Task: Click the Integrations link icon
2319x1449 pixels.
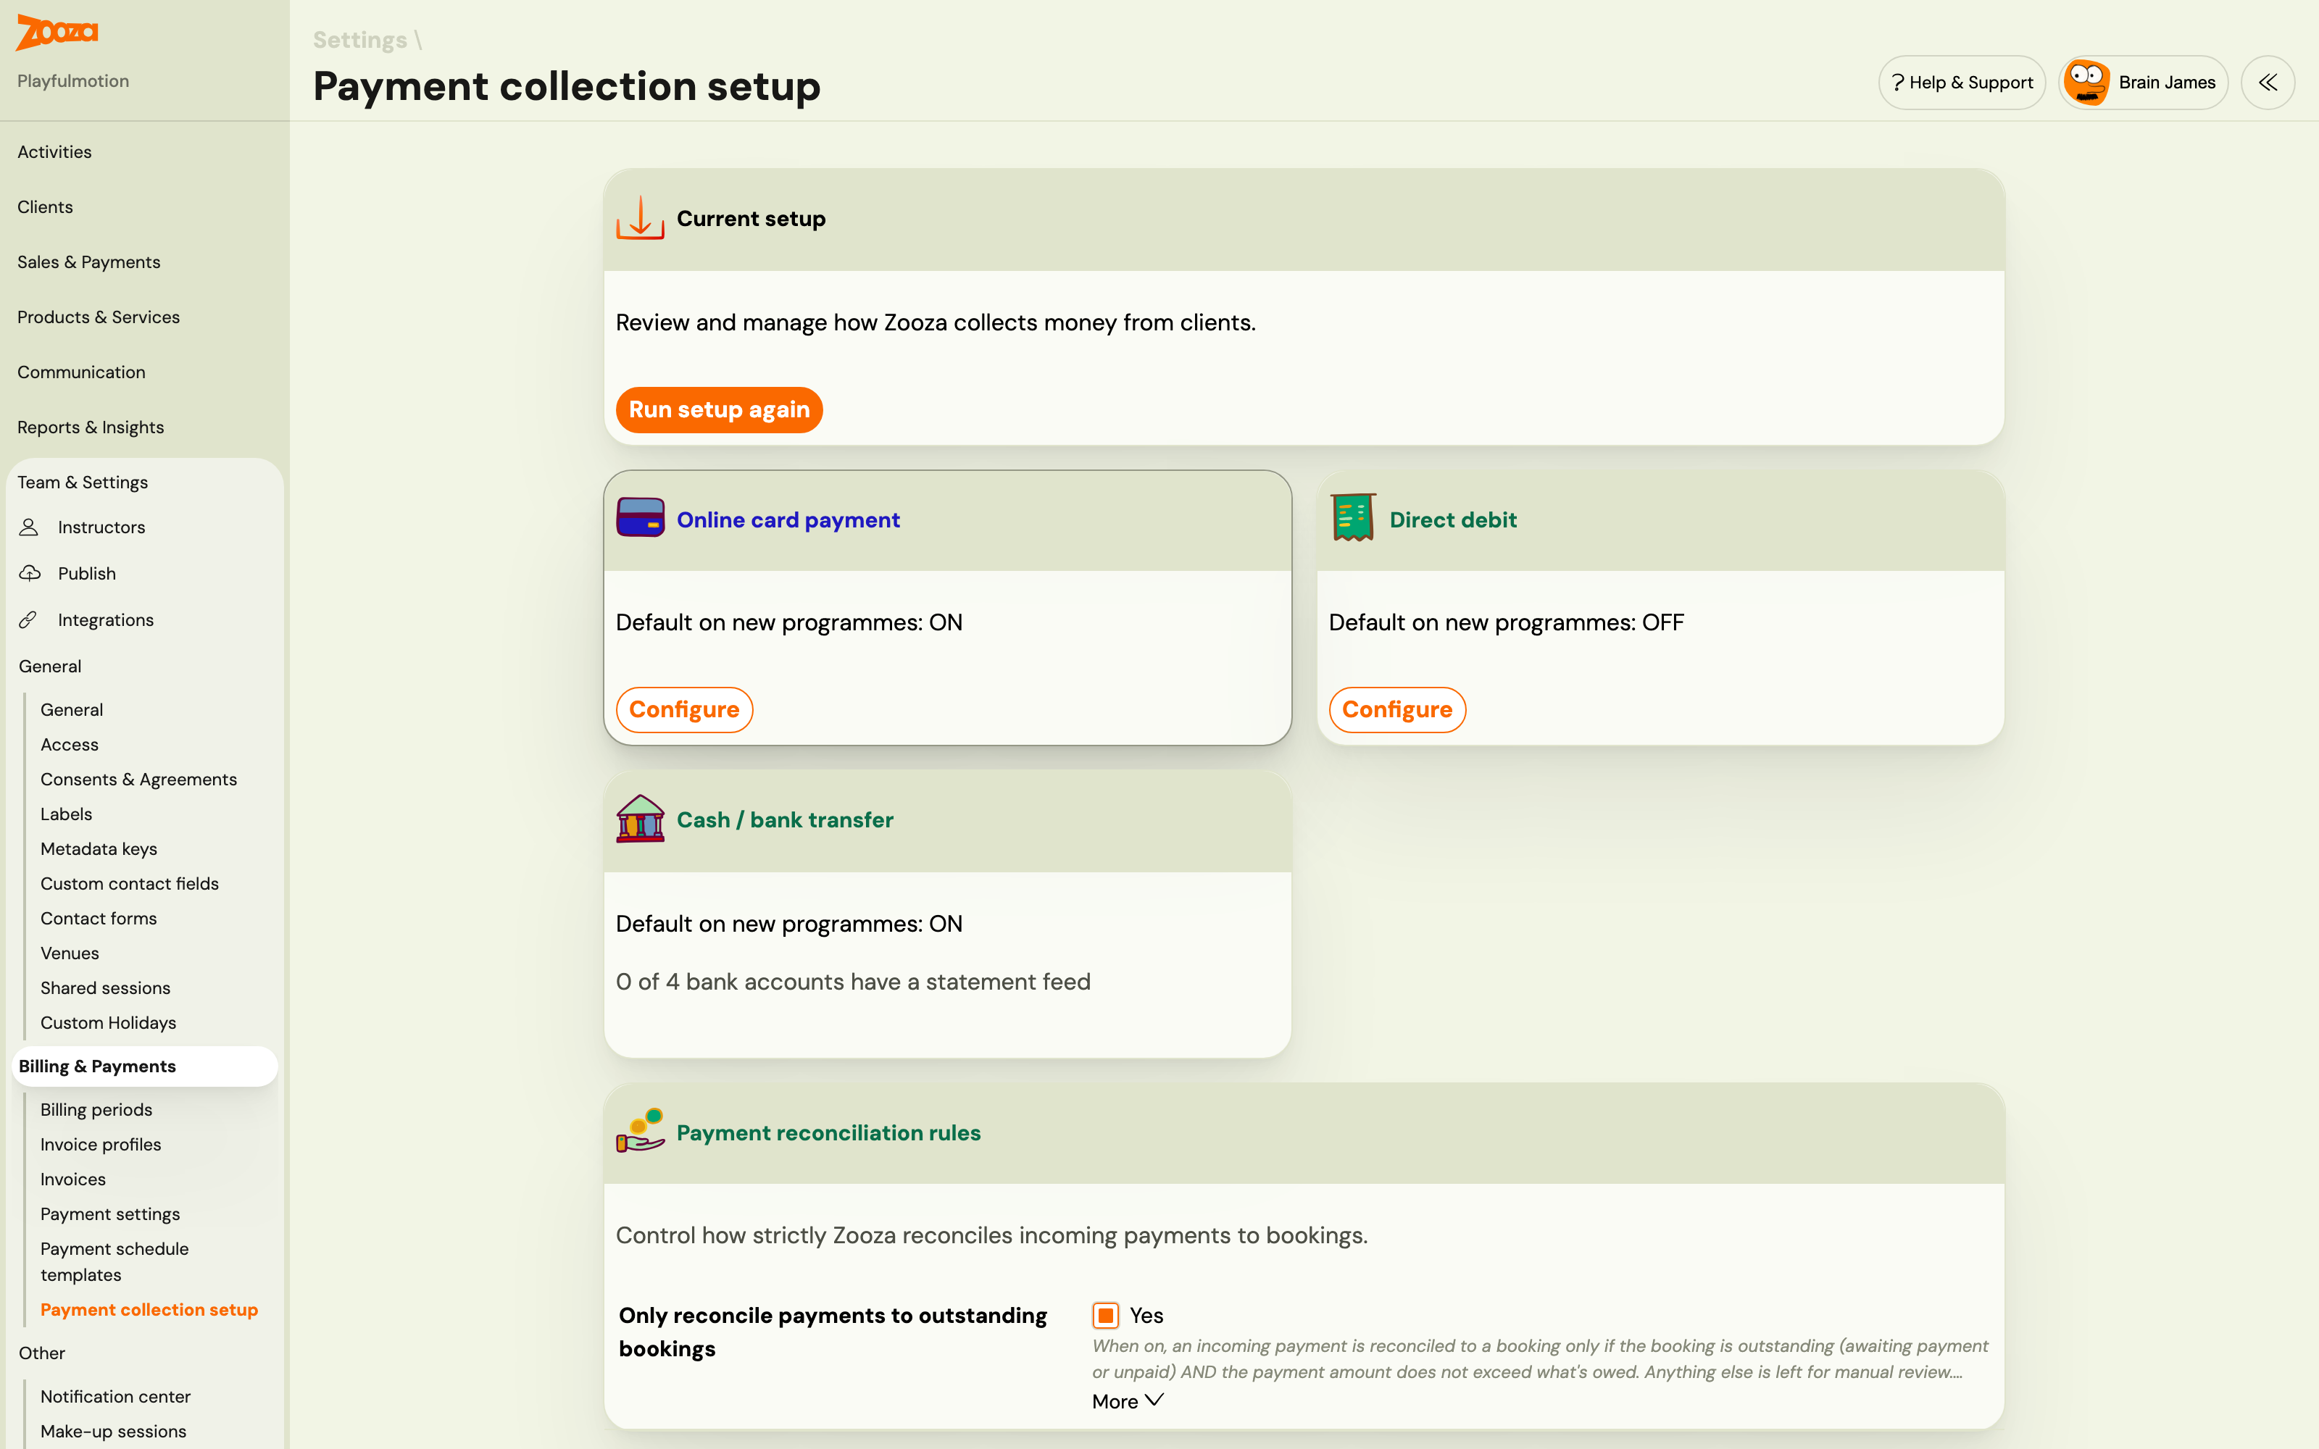Action: pos(29,620)
